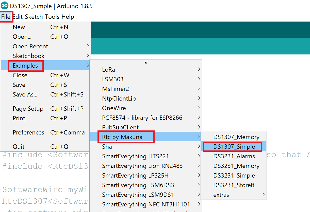Click the Arduino logo in the title bar

pyautogui.click(x=4, y=6)
